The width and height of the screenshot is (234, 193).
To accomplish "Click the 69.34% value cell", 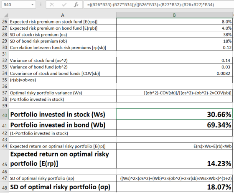I will (174, 124).
